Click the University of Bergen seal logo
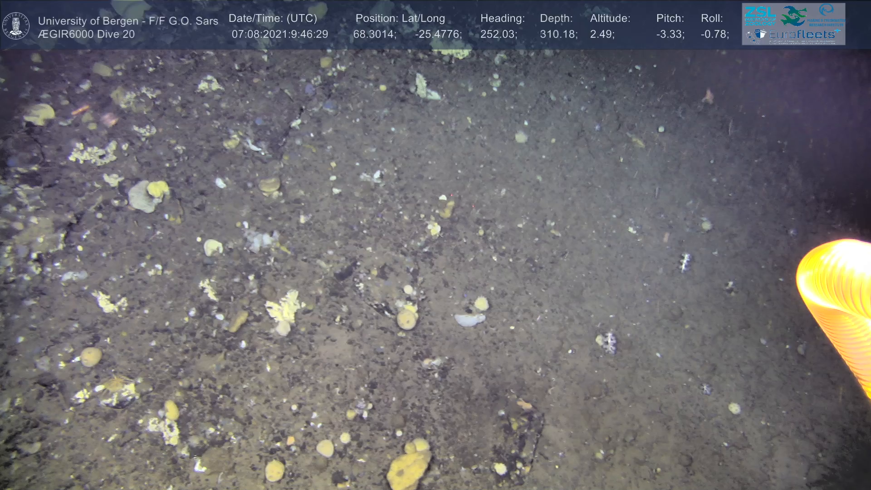This screenshot has height=490, width=871. [16, 26]
